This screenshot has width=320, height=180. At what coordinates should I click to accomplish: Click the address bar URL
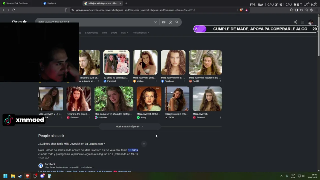[135, 10]
